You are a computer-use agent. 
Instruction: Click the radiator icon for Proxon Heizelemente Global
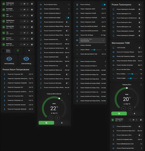tap(41, 18)
